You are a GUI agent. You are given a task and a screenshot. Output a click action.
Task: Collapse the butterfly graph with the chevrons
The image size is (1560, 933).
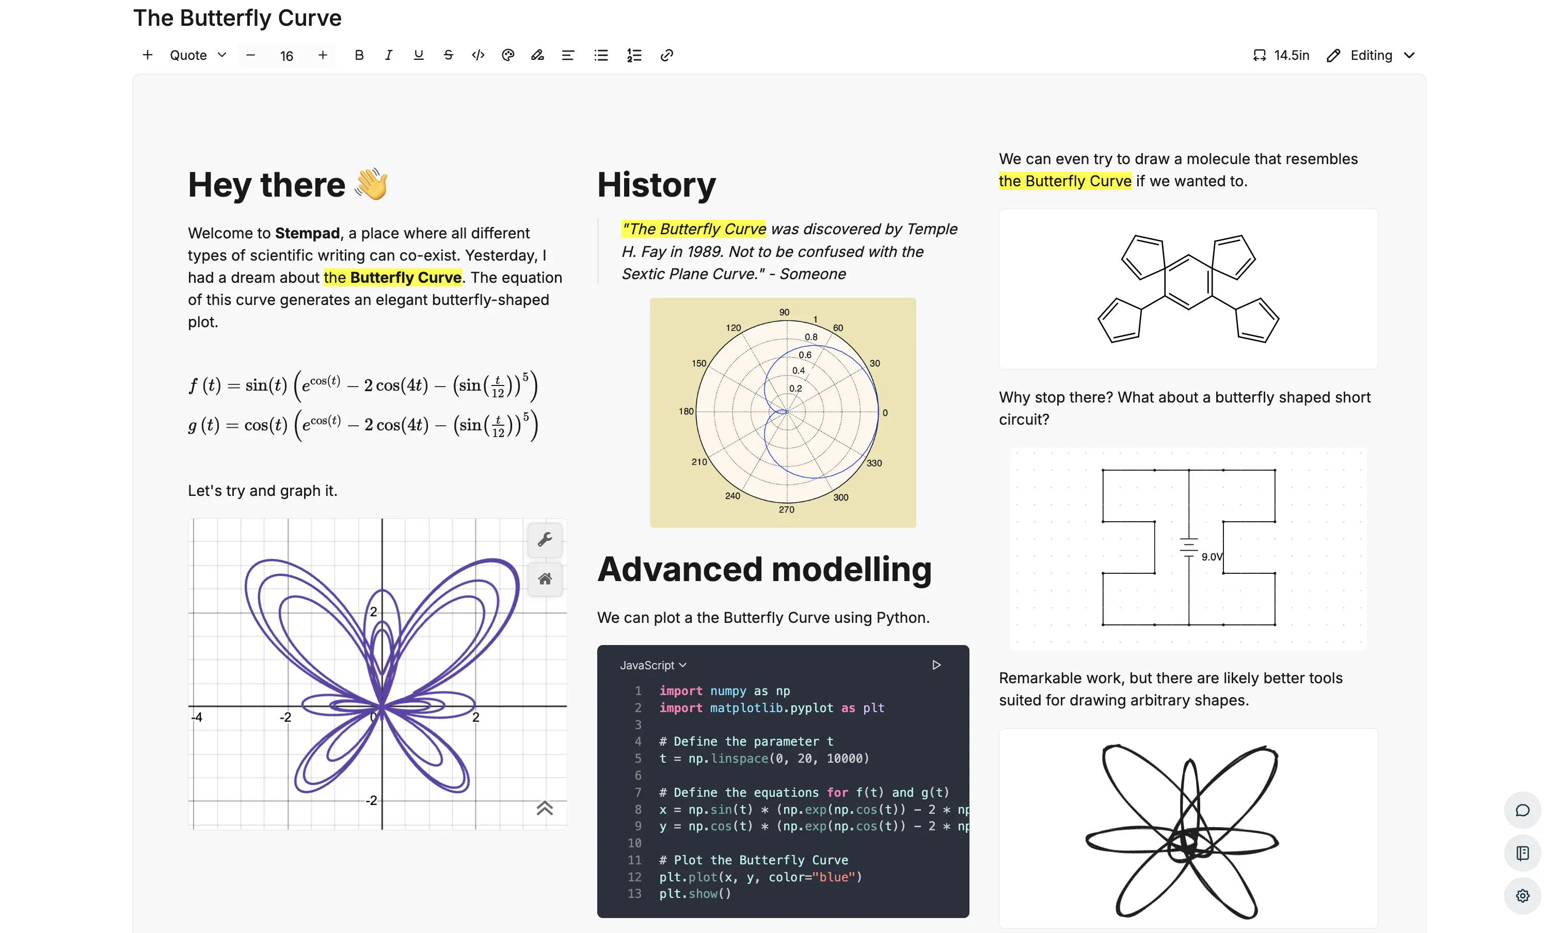click(545, 808)
